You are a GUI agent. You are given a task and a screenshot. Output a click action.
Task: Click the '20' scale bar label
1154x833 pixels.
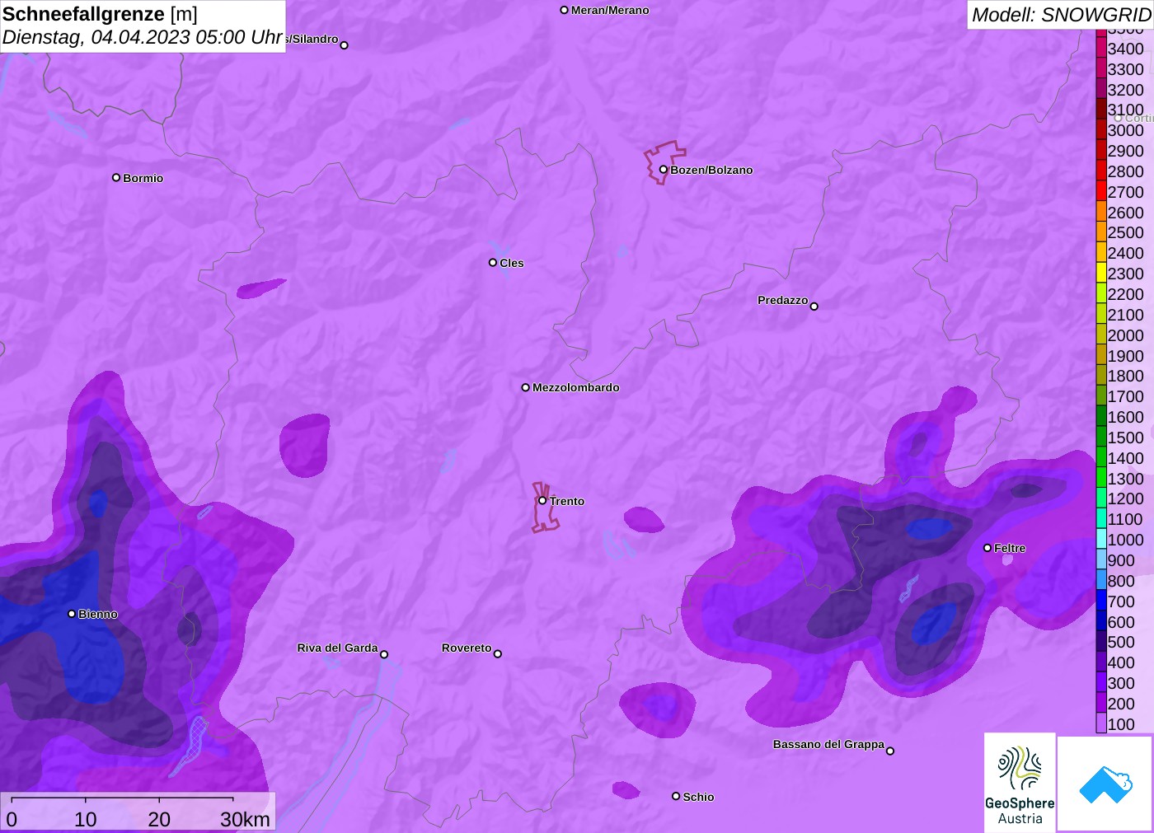click(x=159, y=820)
